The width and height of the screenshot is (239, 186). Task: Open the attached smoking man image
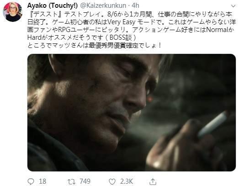132,112
